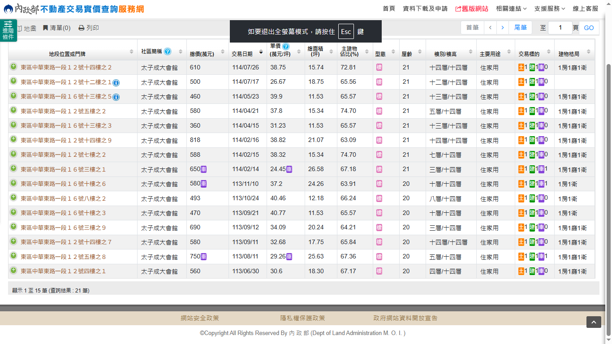The width and height of the screenshot is (612, 344).
Task: Open 支援服務 dropdown menu
Action: [549, 9]
